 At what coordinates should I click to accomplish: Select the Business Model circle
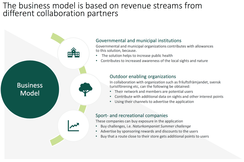(30, 89)
